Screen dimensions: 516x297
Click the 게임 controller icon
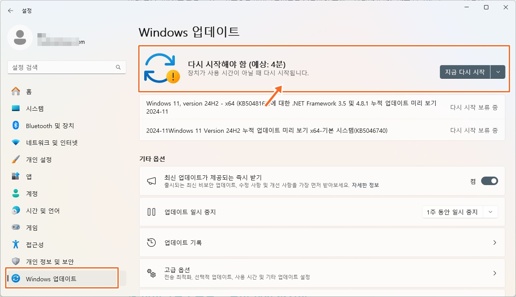click(x=16, y=228)
